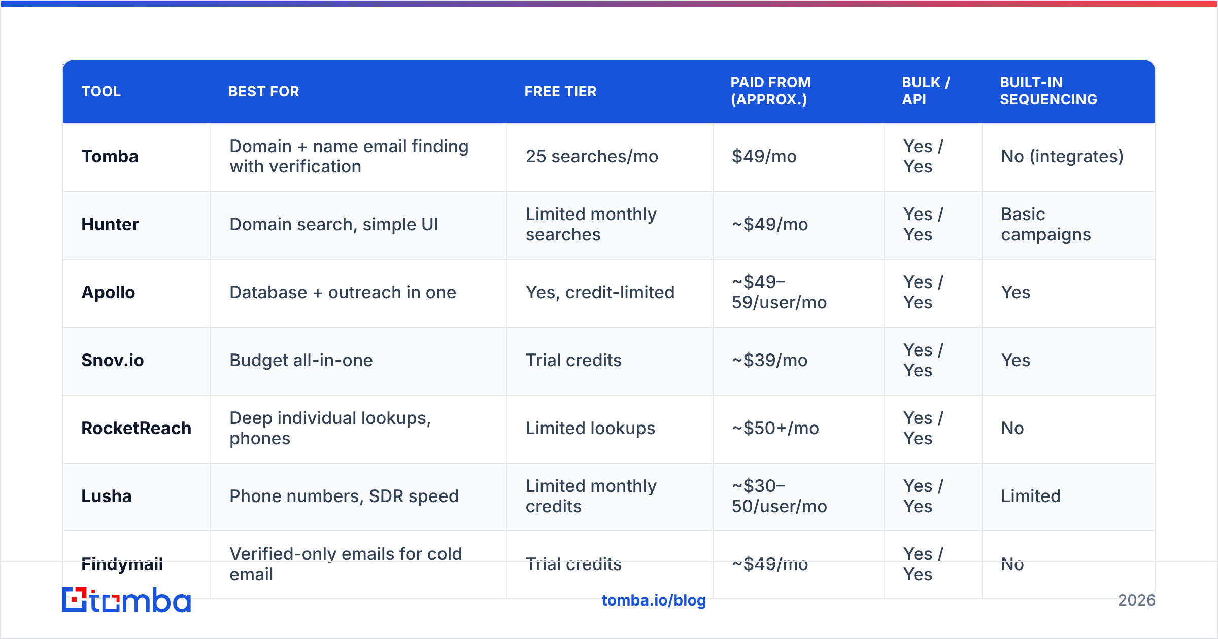The height and width of the screenshot is (639, 1218).
Task: Select the Hunter row name
Action: 110,224
